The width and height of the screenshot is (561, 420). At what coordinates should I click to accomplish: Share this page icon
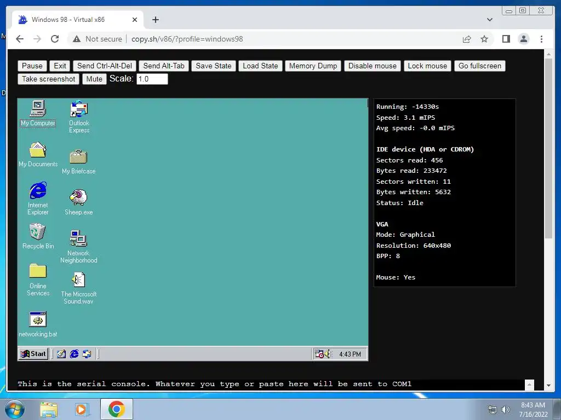[x=467, y=39]
